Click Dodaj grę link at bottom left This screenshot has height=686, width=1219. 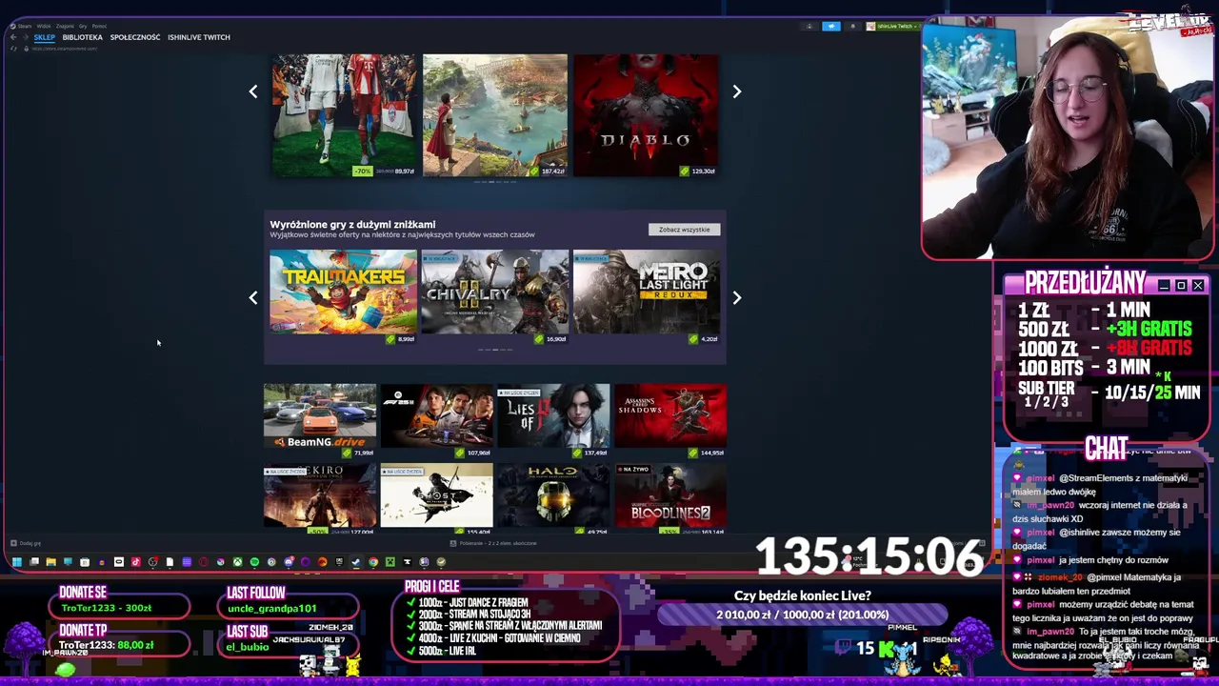pyautogui.click(x=26, y=543)
